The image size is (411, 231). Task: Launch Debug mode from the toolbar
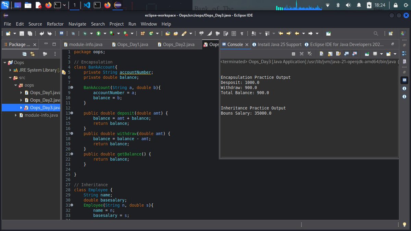pyautogui.click(x=85, y=33)
